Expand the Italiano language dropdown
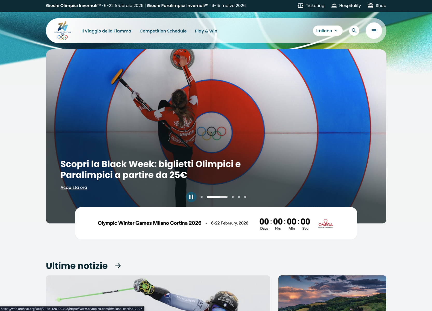Viewport: 432px width, 311px height. tap(327, 31)
